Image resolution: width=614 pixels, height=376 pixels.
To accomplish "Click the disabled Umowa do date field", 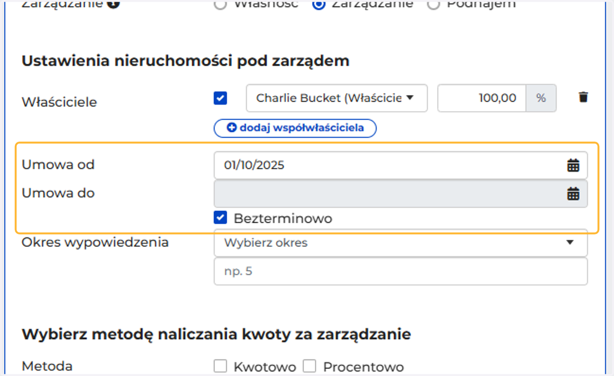I will [x=401, y=194].
